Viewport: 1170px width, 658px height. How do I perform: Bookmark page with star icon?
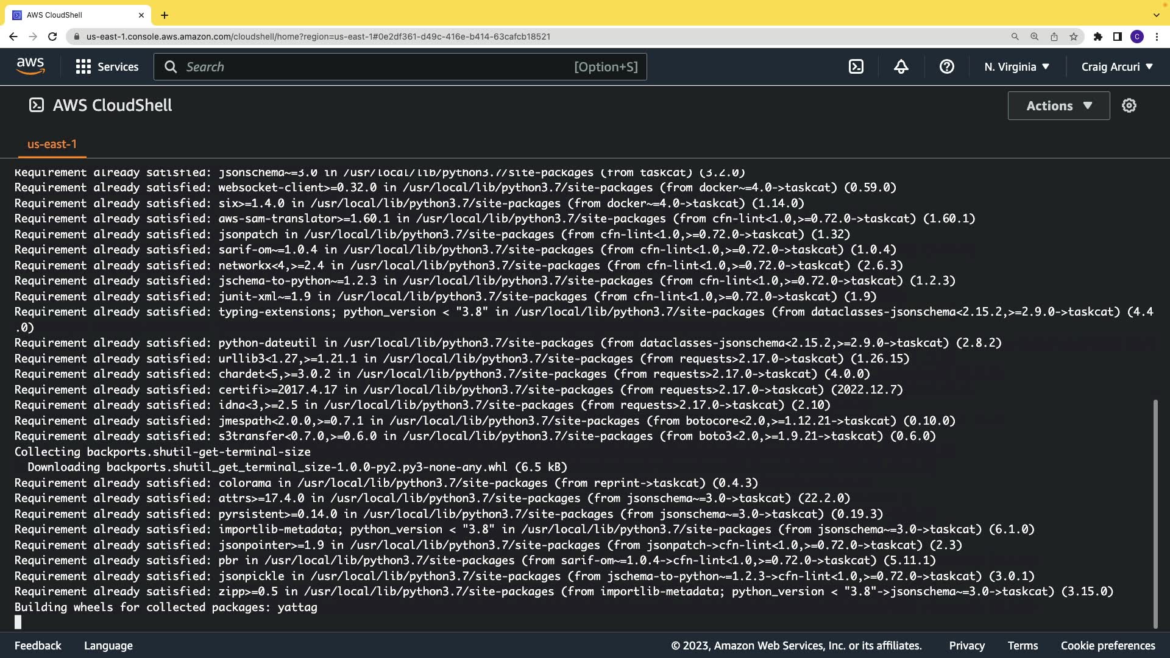pos(1074,37)
